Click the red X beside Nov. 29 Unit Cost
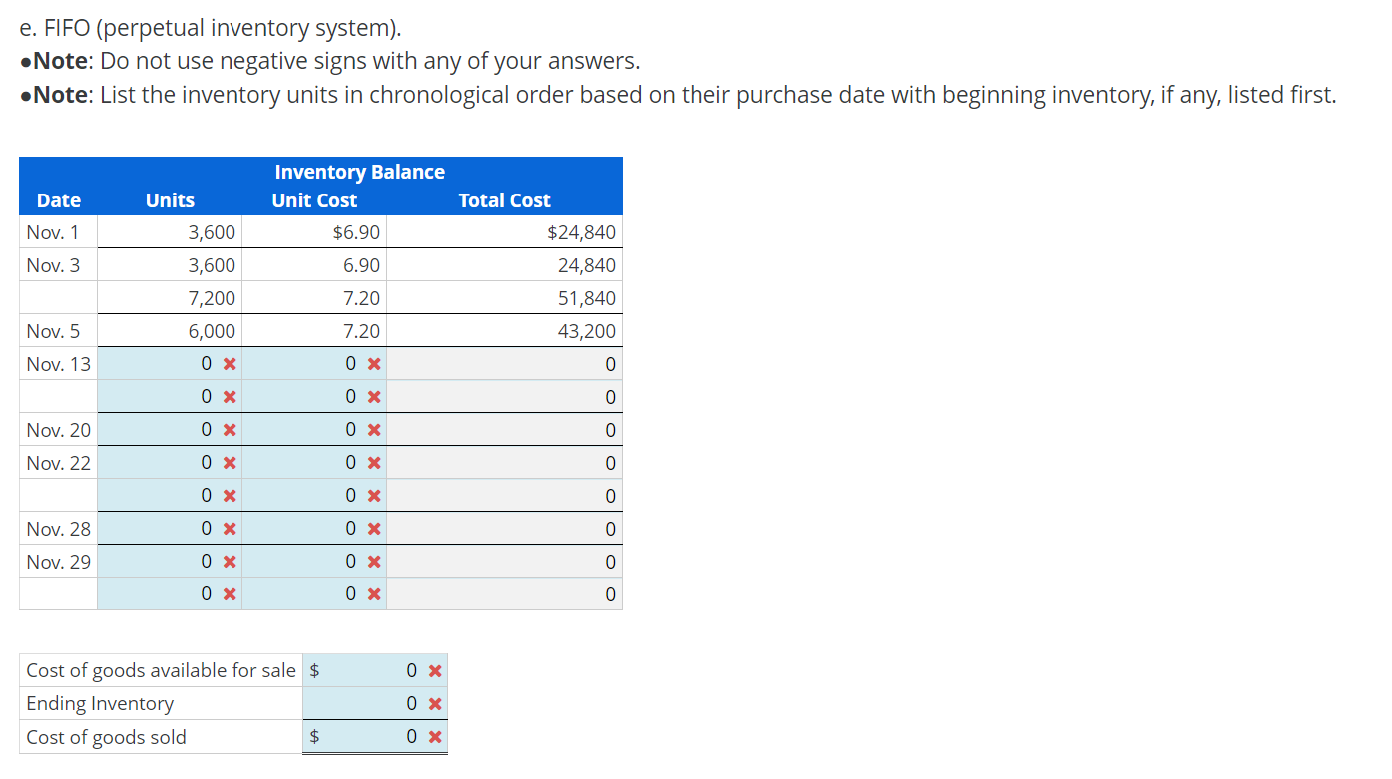 click(372, 561)
